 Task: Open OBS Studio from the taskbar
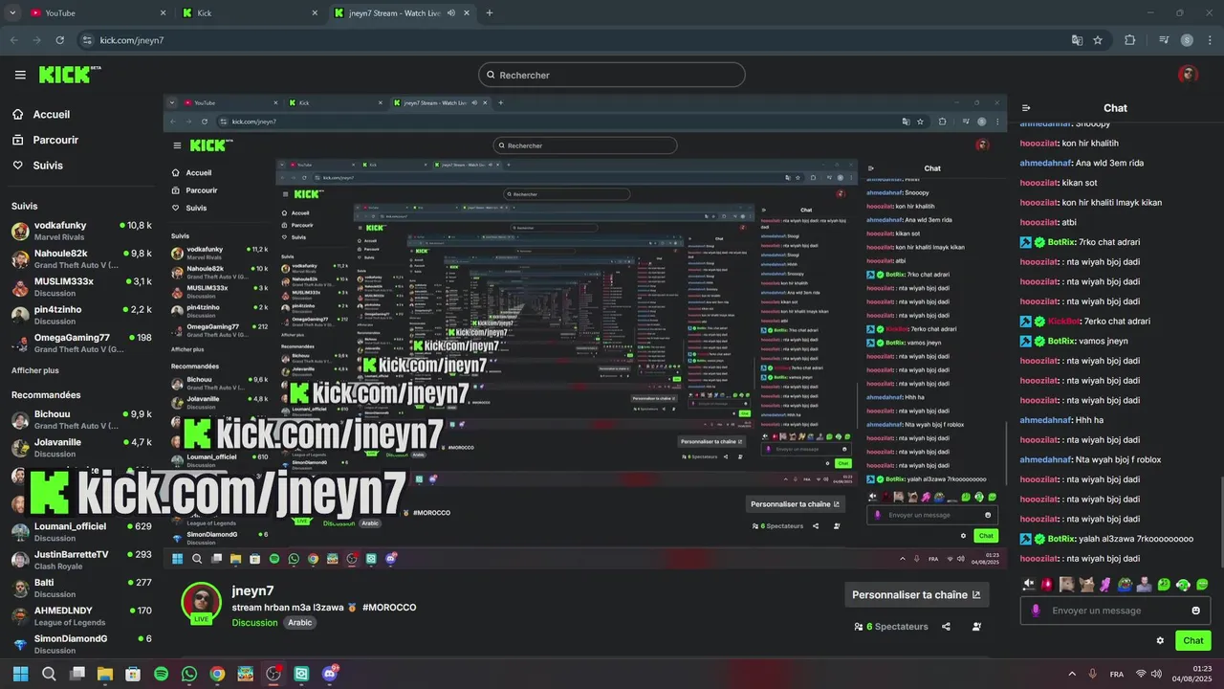[x=273, y=674]
